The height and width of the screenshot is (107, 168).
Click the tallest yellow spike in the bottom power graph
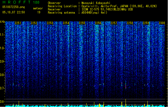pyautogui.click(x=126, y=103)
